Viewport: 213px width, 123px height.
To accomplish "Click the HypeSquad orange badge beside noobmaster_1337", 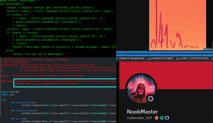I will (x=157, y=118).
